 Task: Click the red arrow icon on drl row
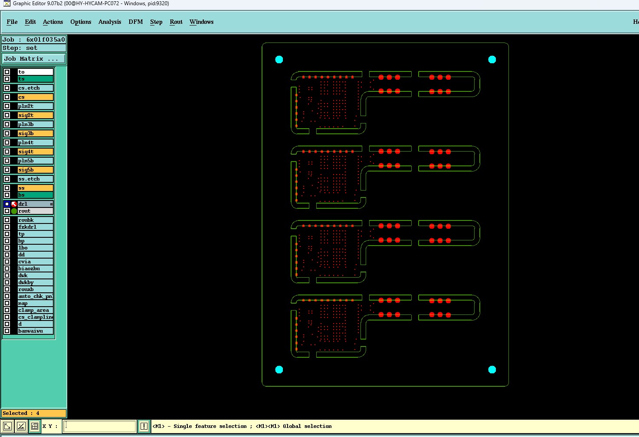coord(14,204)
